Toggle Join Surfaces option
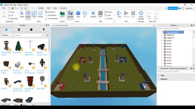The height and width of the screenshot is (109, 195). click(x=51, y=18)
